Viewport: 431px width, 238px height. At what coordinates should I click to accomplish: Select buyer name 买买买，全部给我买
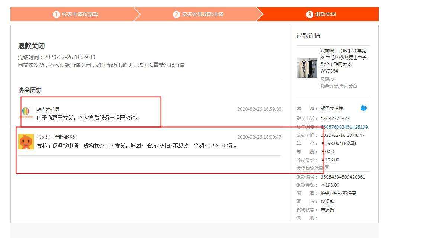57,137
